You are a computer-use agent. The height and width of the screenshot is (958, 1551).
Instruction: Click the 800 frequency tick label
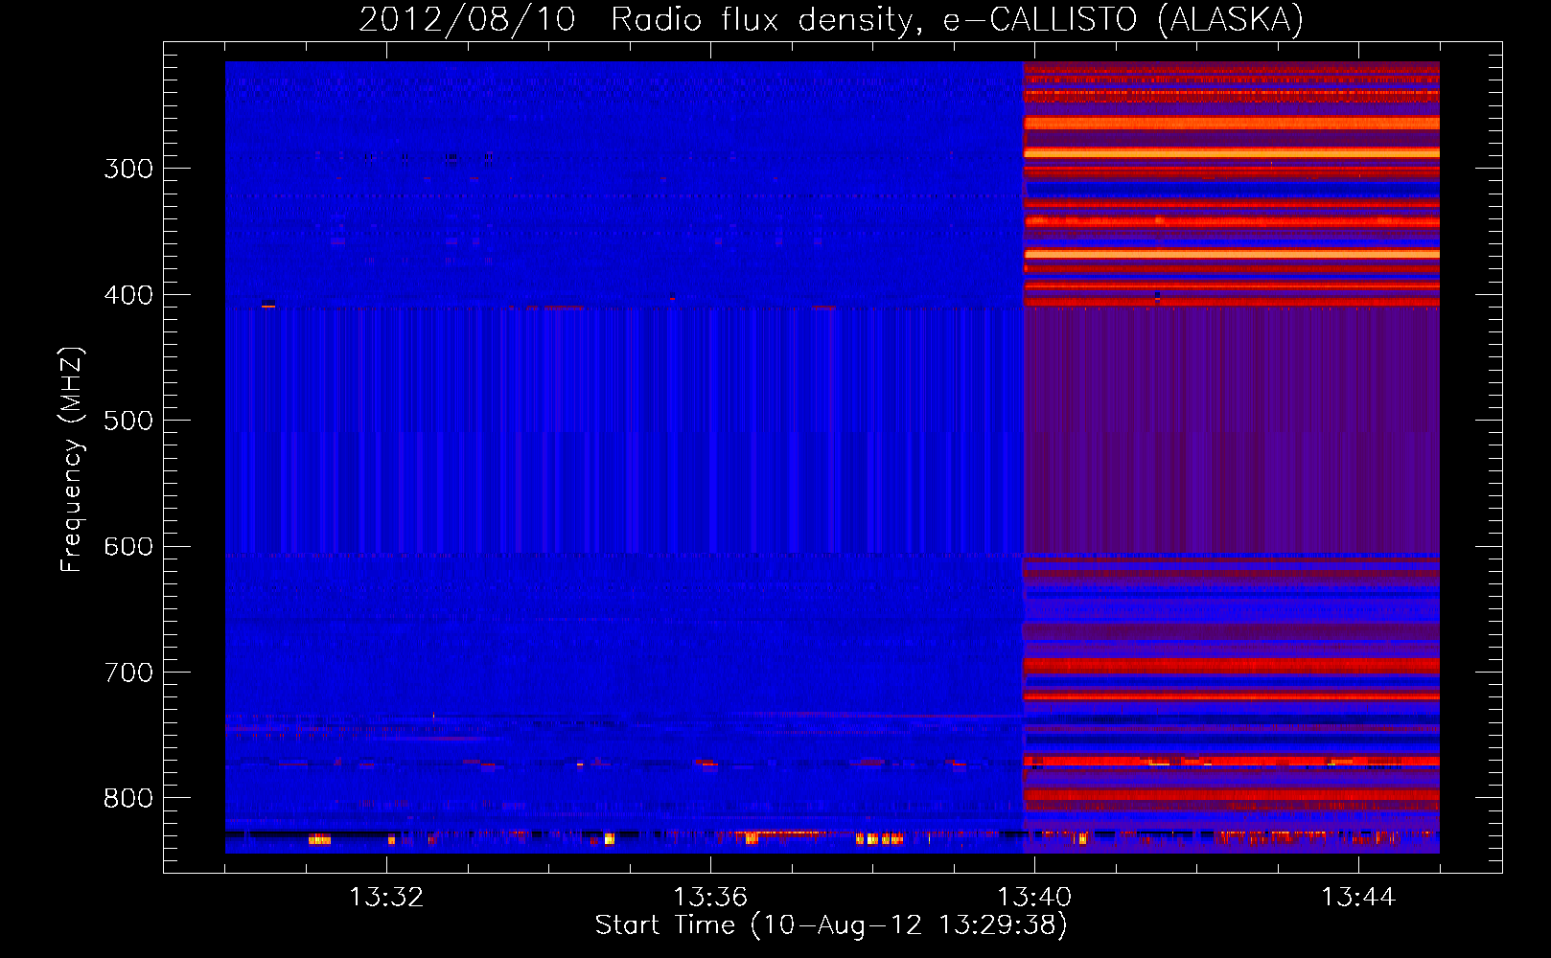(x=128, y=798)
